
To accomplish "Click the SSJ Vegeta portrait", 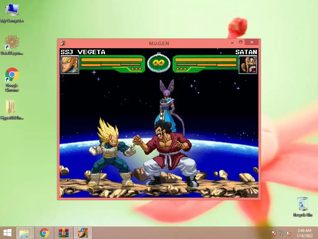I will (x=70, y=65).
